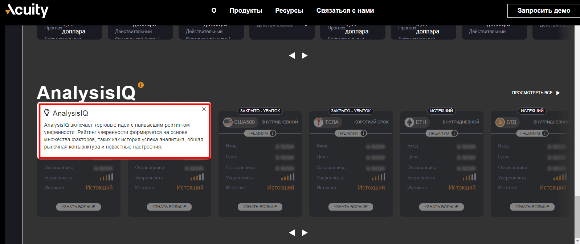Click the confidence bars on the БТД card
Screen dimensions: 580x244
560,177
